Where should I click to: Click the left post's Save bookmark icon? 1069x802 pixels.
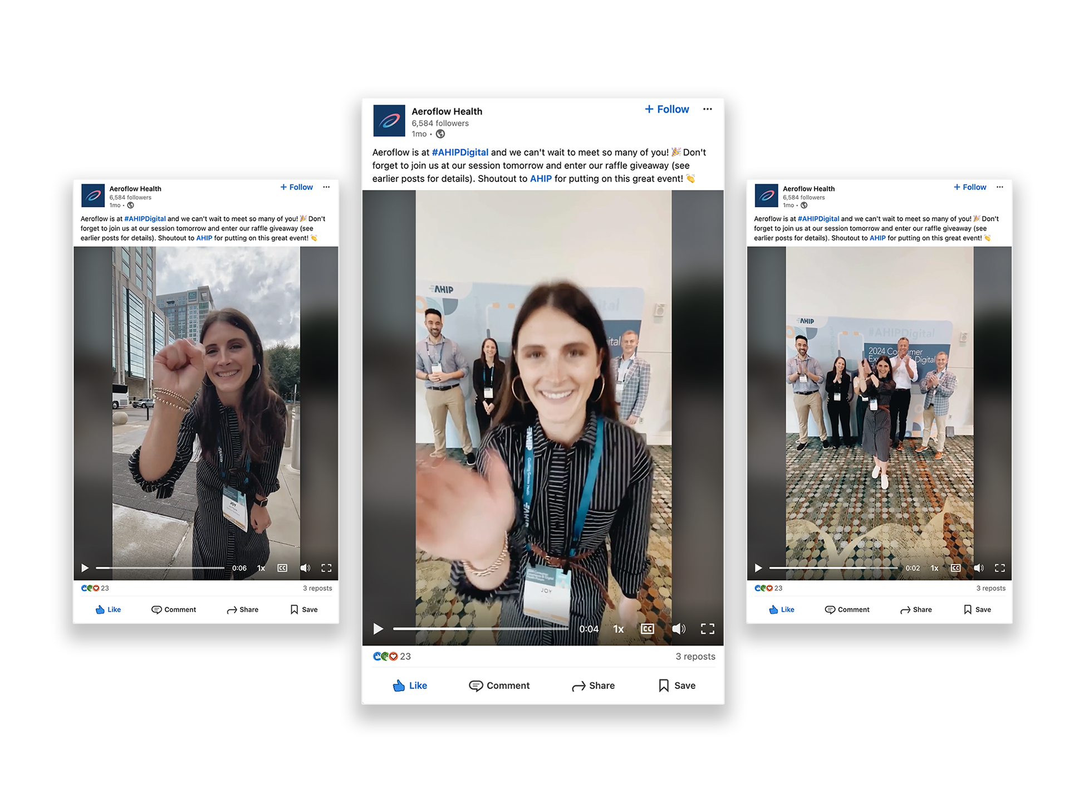(294, 609)
